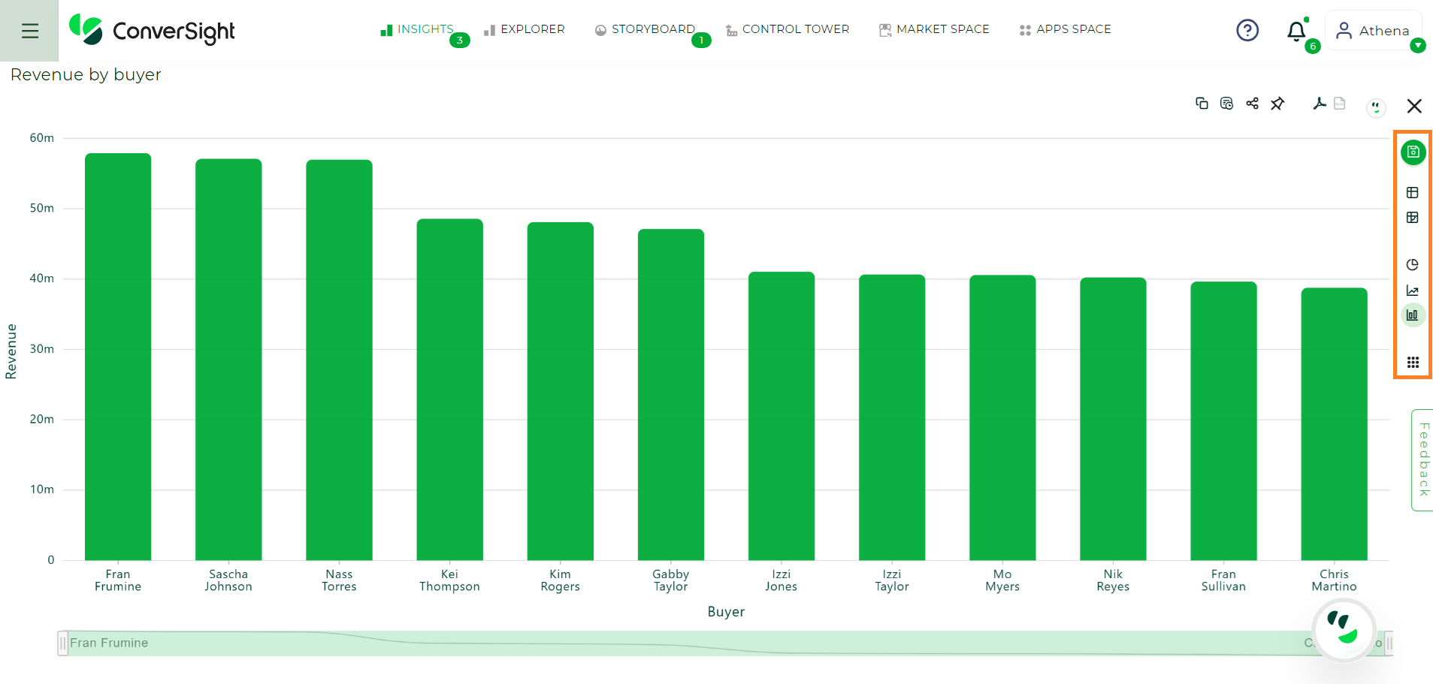Click the 'Kei Thompson' axis label
Screen dimensions: 1433x684
pos(449,580)
